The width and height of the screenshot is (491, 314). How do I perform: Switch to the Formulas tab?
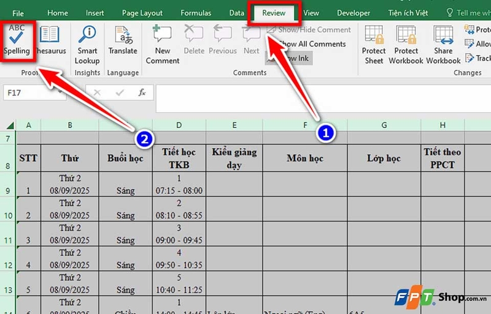[x=196, y=13]
